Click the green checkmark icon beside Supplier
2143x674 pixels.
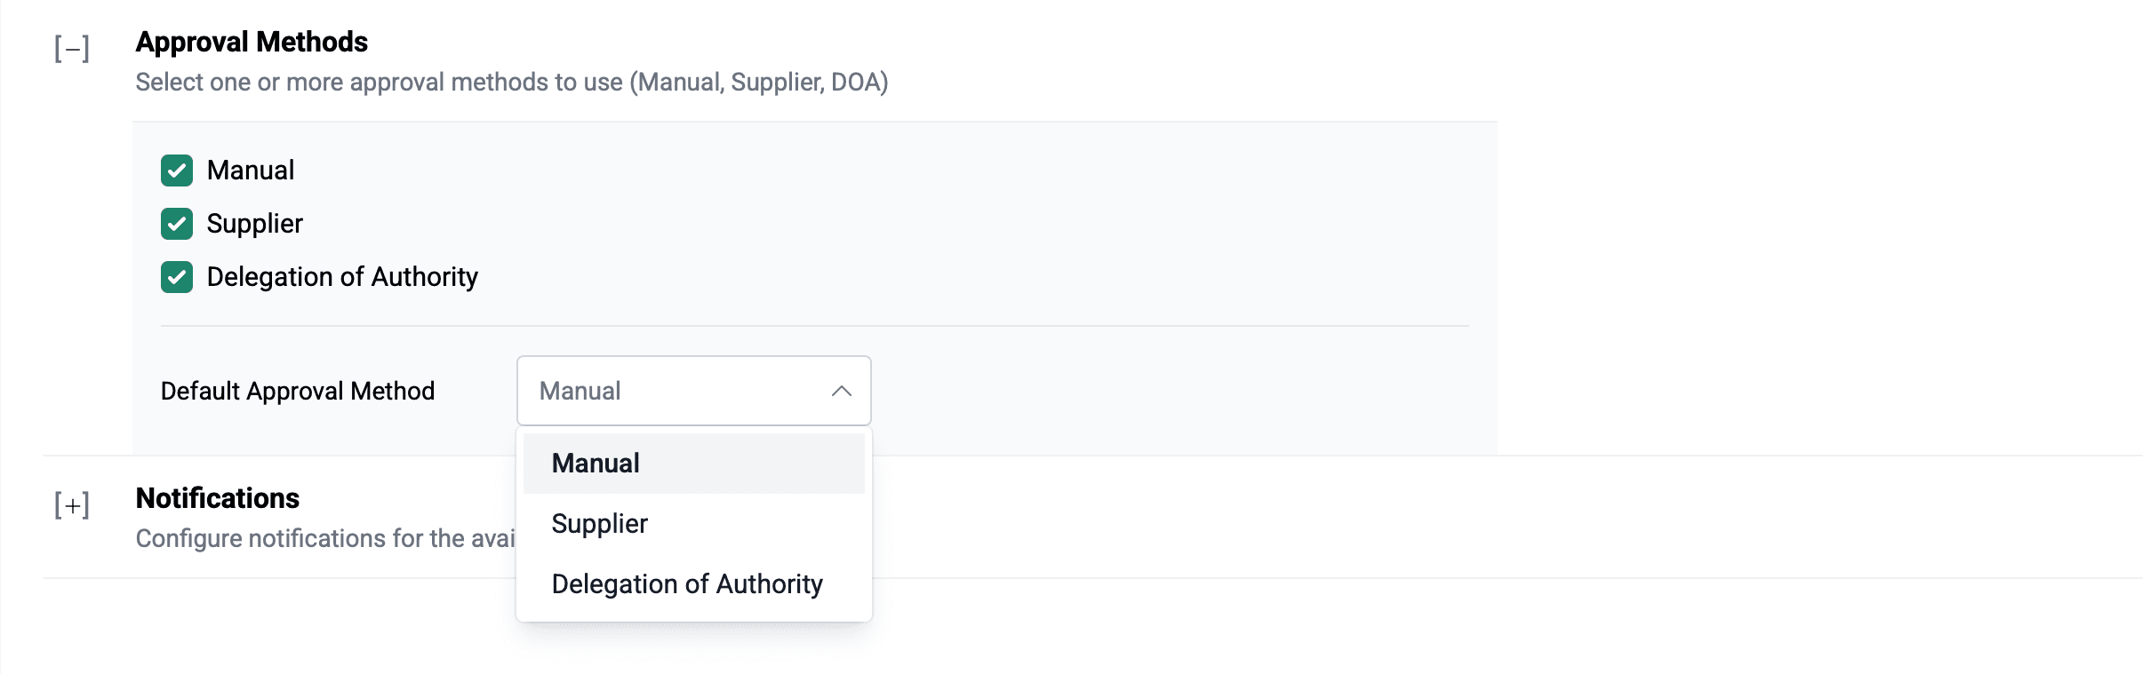tap(177, 224)
